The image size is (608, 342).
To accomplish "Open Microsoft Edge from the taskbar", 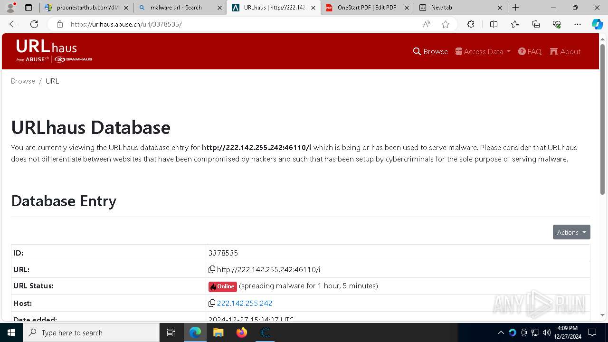I will tap(195, 332).
